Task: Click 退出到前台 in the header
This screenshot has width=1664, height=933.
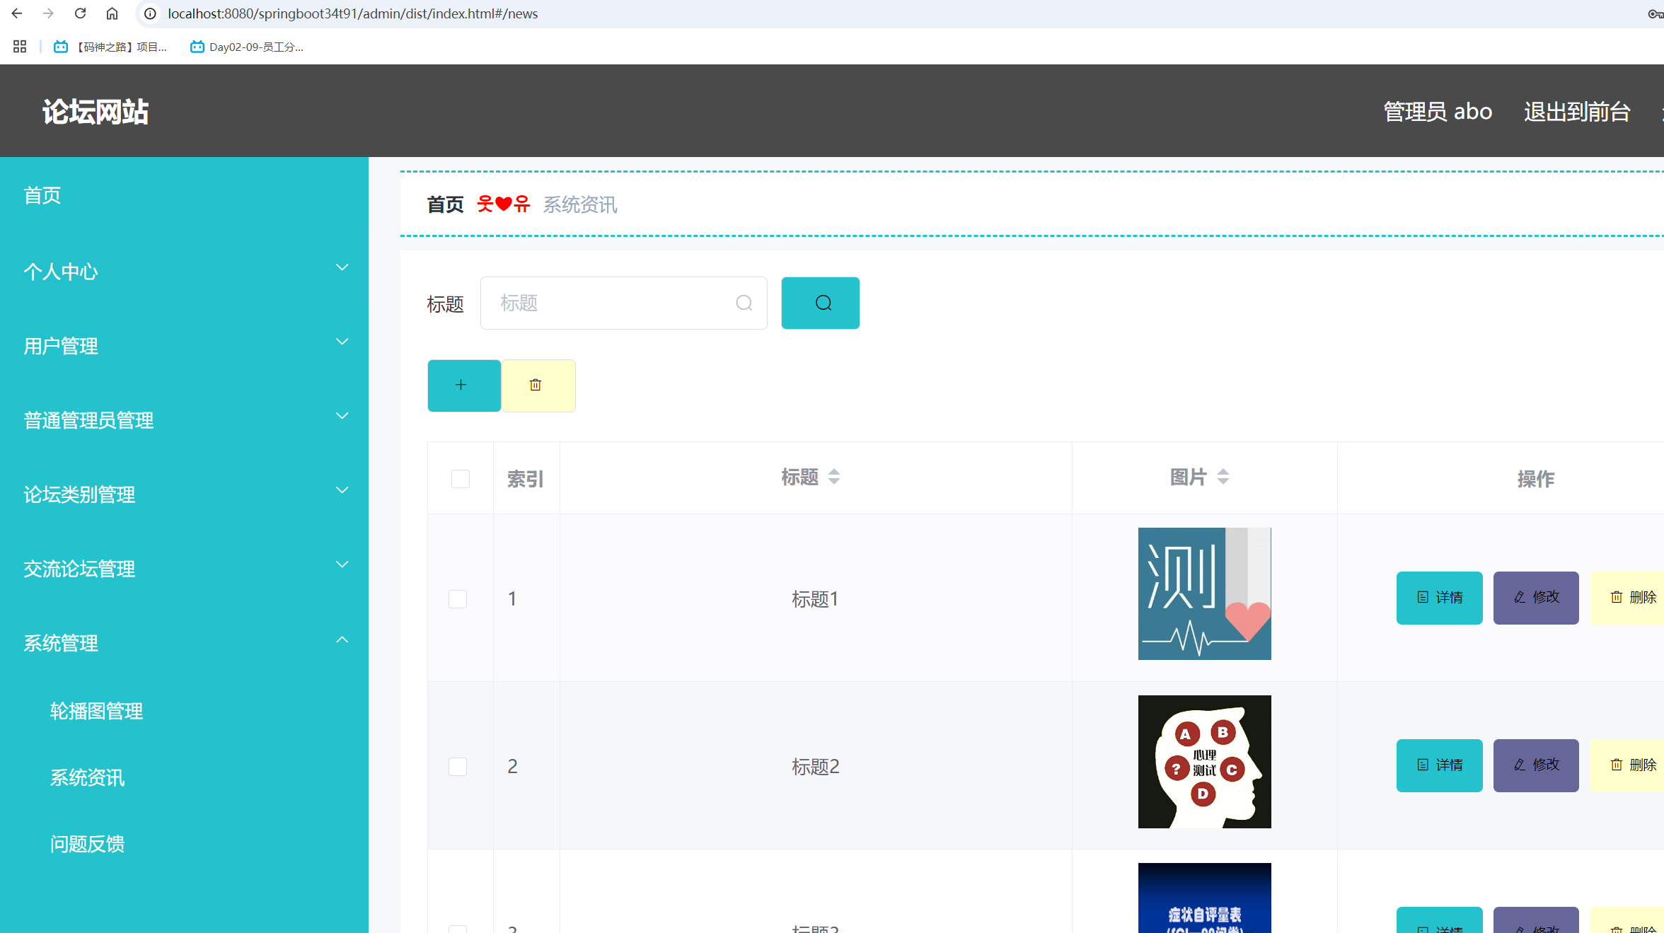Action: pos(1576,110)
